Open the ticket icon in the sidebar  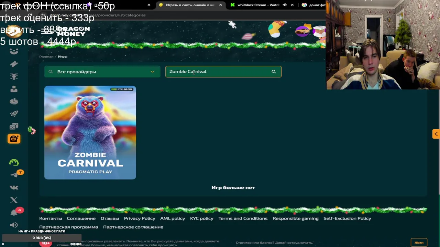[14, 64]
